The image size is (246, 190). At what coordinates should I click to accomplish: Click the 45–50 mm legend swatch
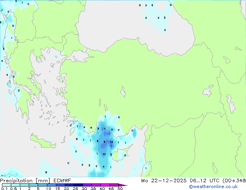pos(114,185)
